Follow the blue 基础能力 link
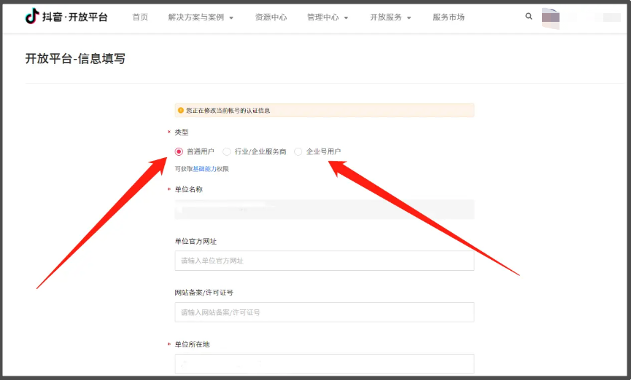The width and height of the screenshot is (631, 380). [204, 169]
